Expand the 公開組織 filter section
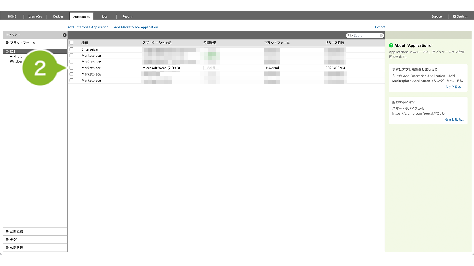The height and width of the screenshot is (266, 474). click(7, 231)
